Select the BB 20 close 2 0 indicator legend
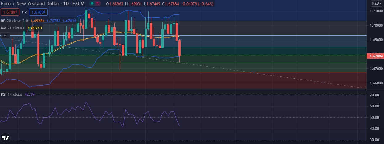The width and height of the screenshot is (384, 144). [x=14, y=21]
